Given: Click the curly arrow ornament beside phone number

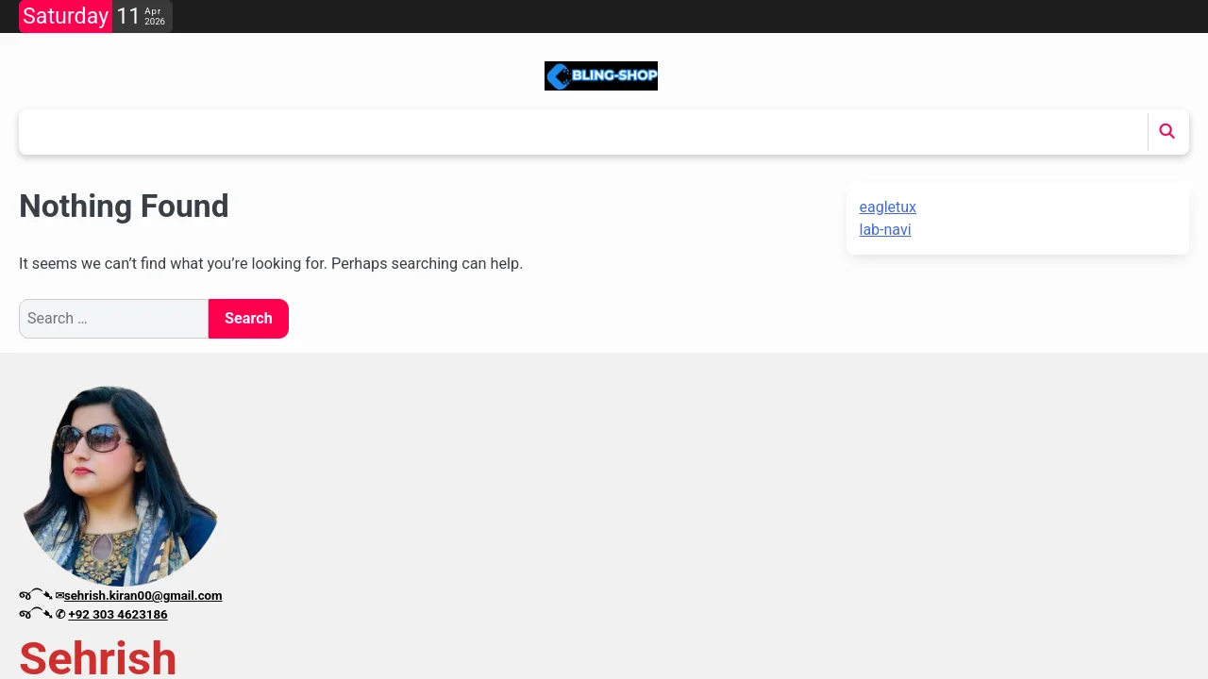Looking at the screenshot, I should coord(36,614).
